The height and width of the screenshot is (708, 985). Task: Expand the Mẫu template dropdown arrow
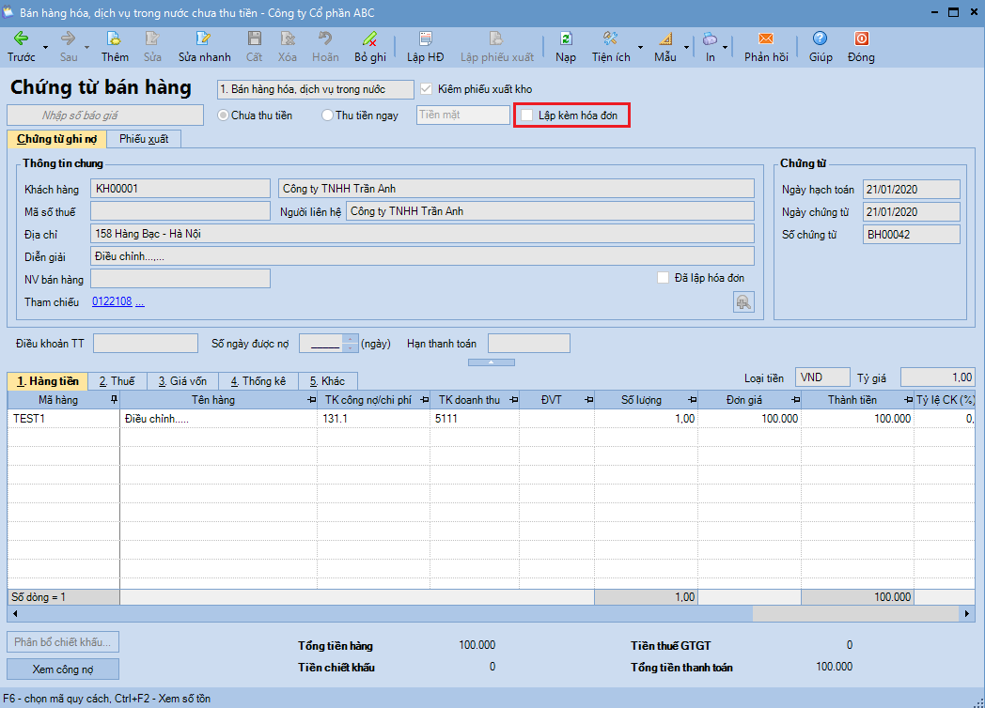(x=687, y=46)
